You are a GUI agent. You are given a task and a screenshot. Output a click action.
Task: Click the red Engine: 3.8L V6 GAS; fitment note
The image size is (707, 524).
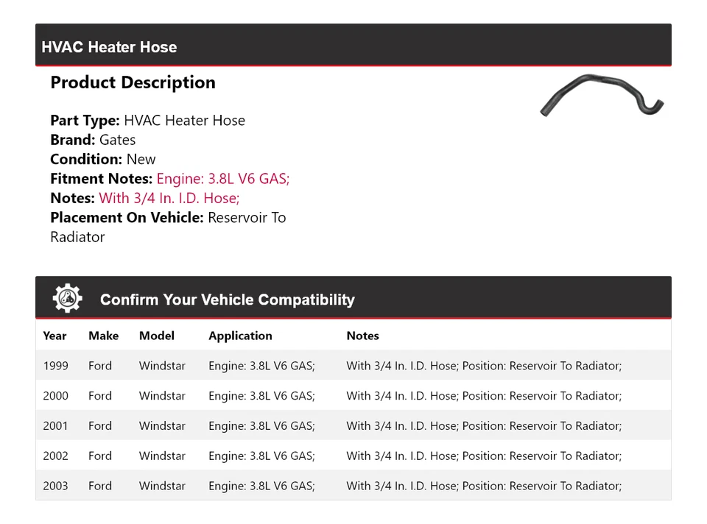pos(223,179)
